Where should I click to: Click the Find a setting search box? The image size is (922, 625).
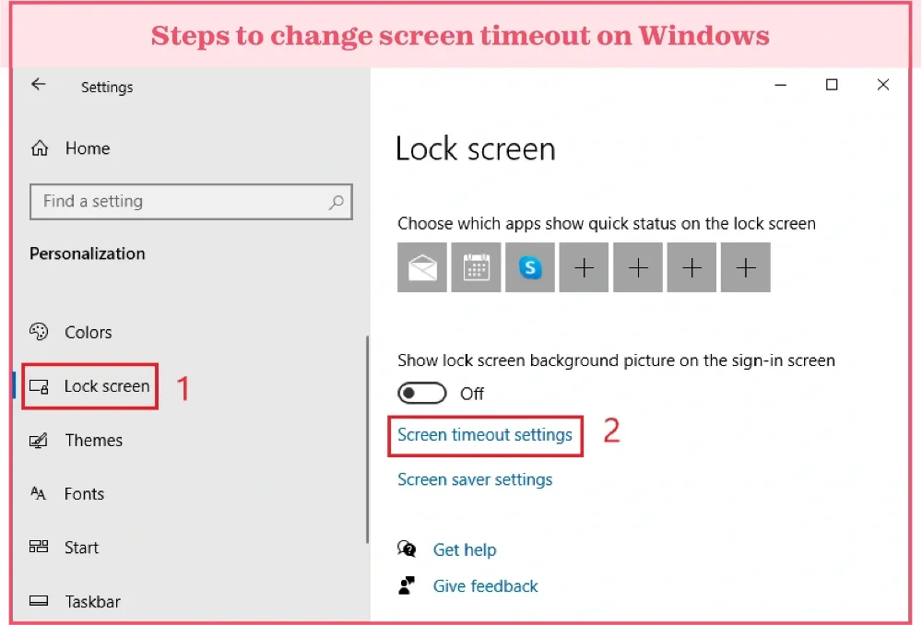point(191,202)
